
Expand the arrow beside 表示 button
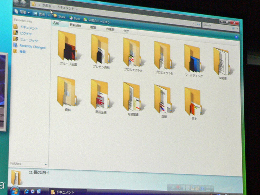(x=49, y=15)
